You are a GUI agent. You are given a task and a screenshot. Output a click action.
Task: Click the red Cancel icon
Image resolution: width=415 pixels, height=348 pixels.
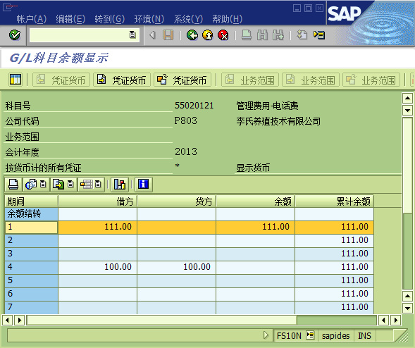223,35
